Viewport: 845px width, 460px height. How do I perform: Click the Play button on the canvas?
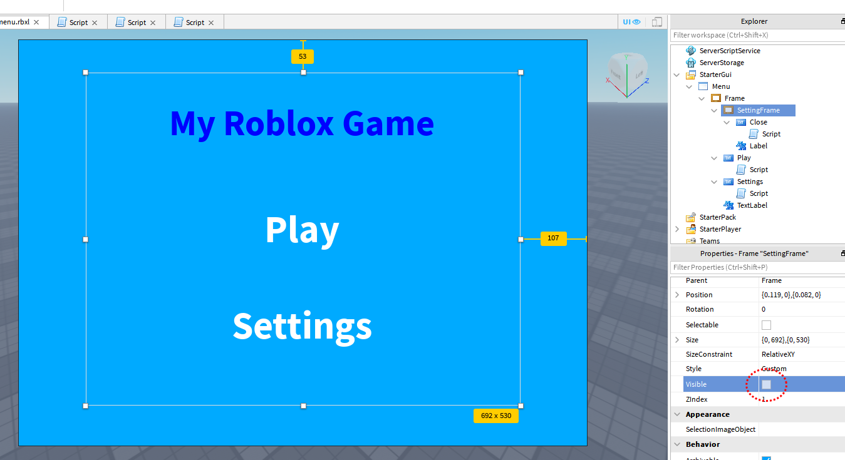coord(302,230)
